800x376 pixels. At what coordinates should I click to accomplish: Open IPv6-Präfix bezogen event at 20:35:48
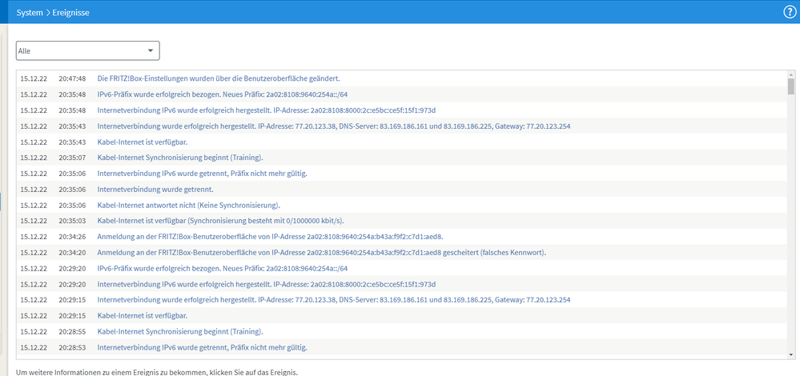223,94
